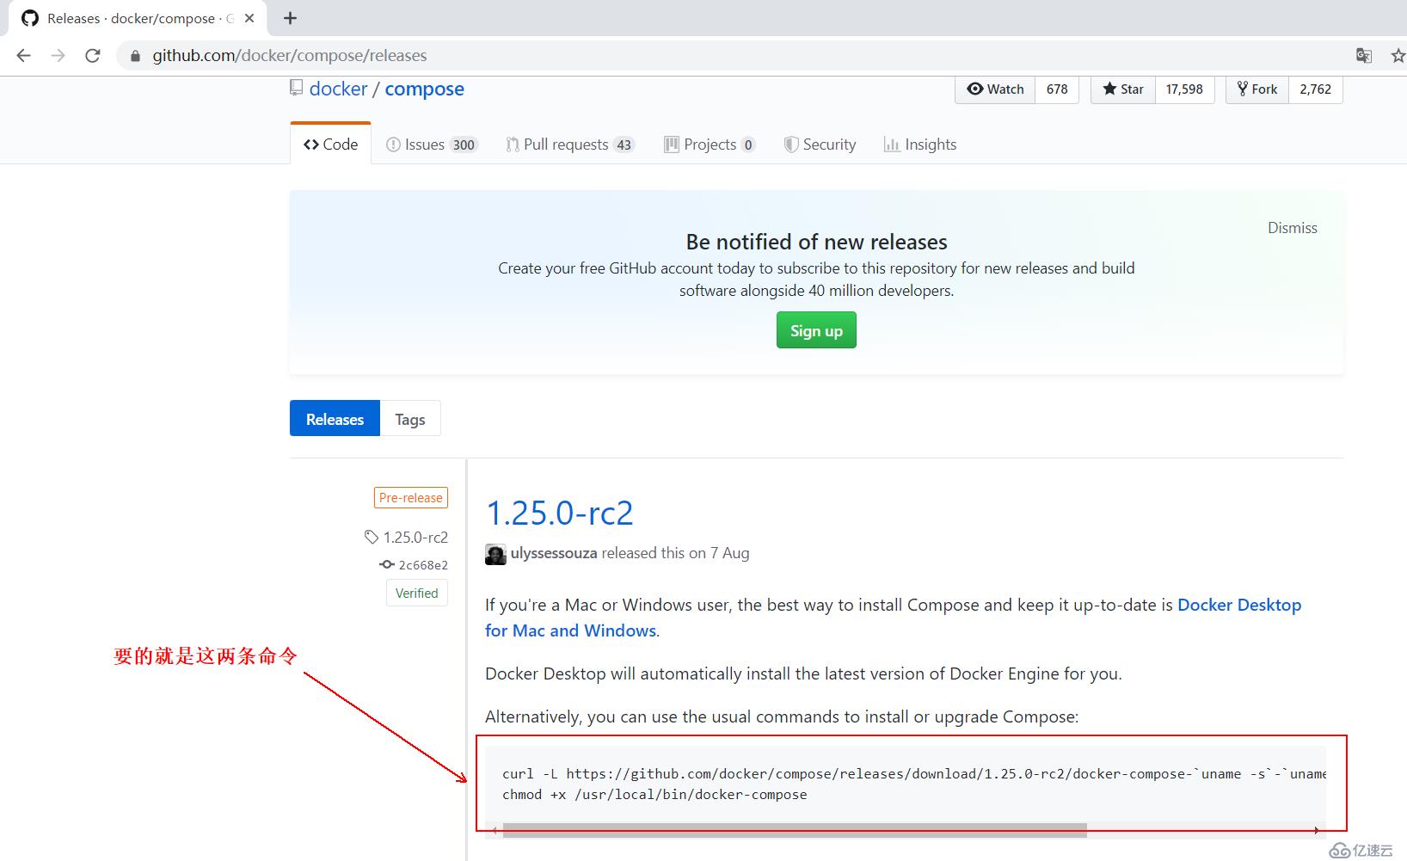1407x861 pixels.
Task: Star the docker/compose repository
Action: (1123, 89)
